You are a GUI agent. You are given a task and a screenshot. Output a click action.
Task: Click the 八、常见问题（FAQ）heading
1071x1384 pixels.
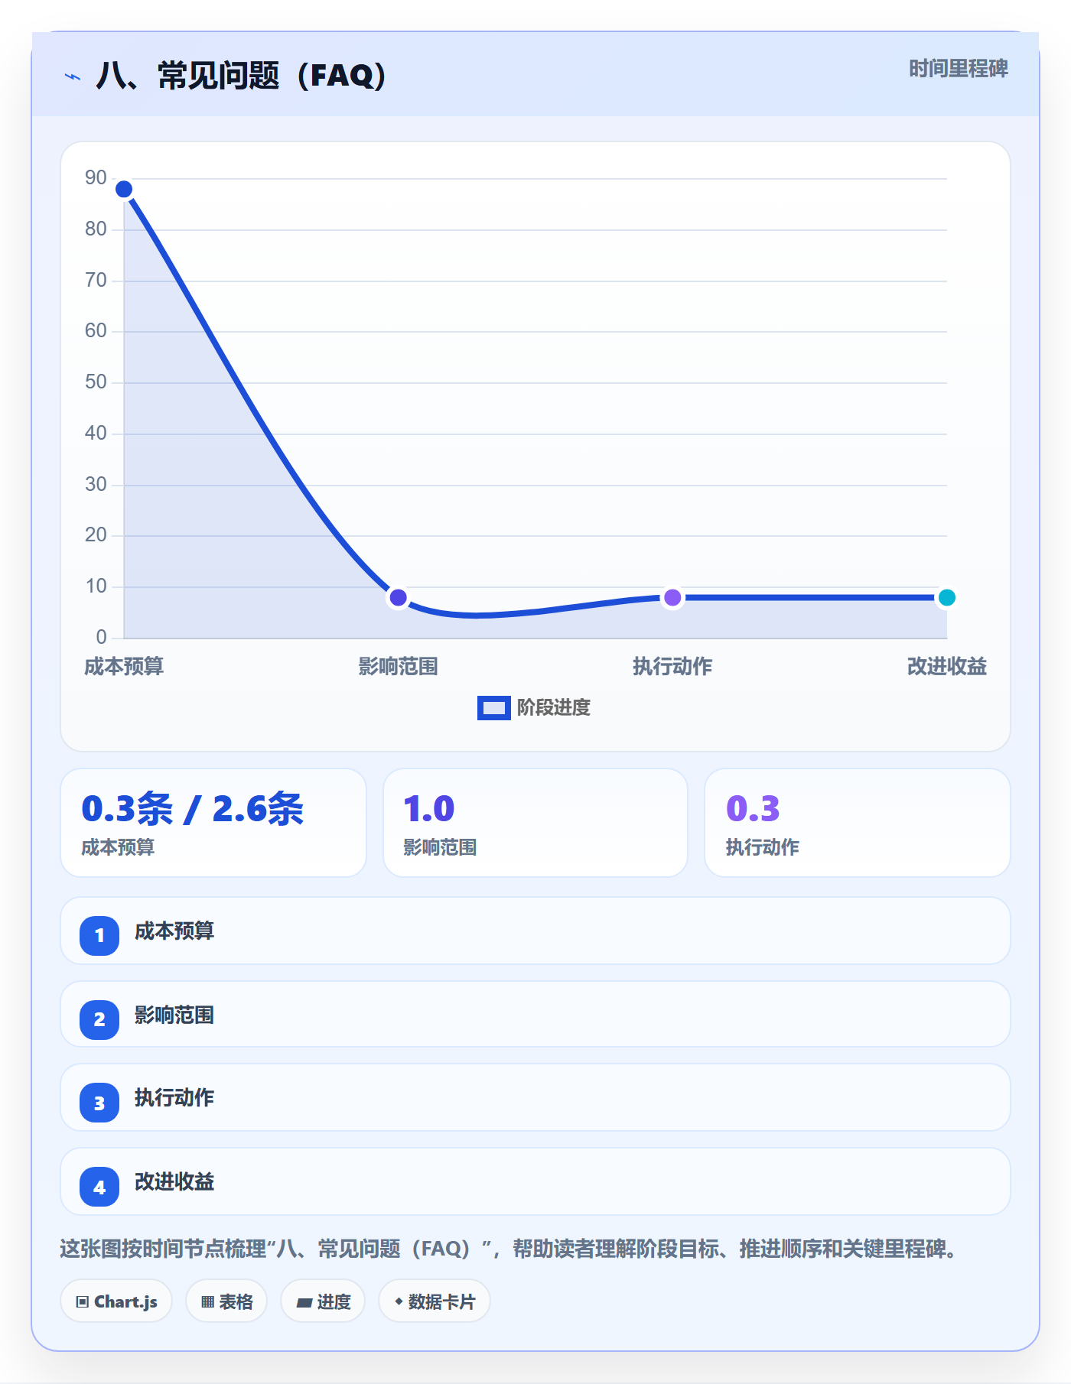click(241, 76)
